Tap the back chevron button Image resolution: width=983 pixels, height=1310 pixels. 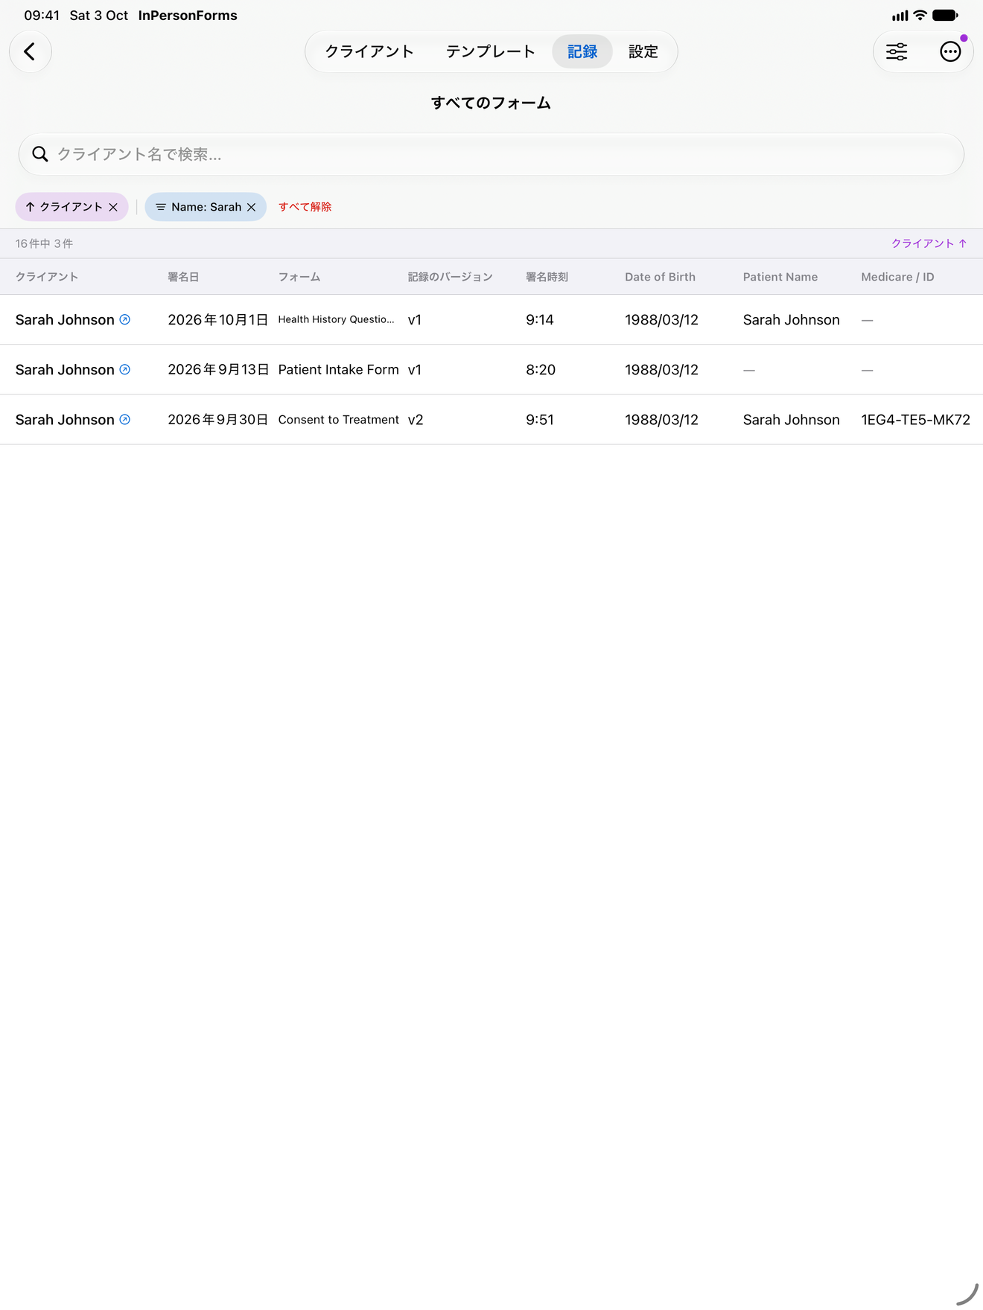tap(30, 51)
